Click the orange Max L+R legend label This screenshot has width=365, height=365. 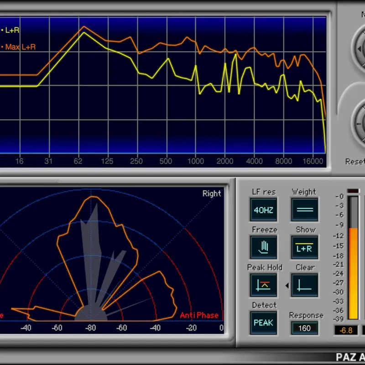click(20, 47)
